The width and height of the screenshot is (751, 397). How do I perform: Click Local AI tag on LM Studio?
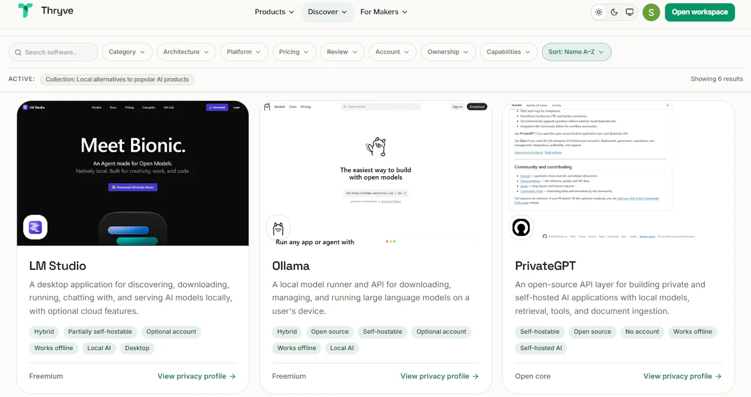99,348
